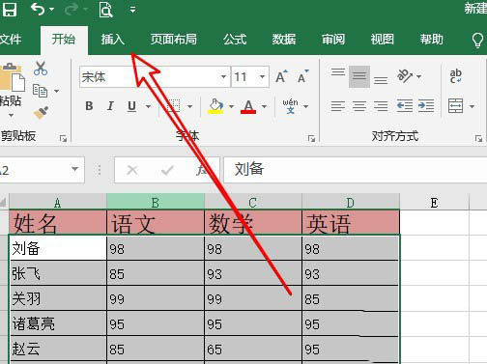
Task: Click the cell containing 诸葛亮
Action: pos(58,323)
